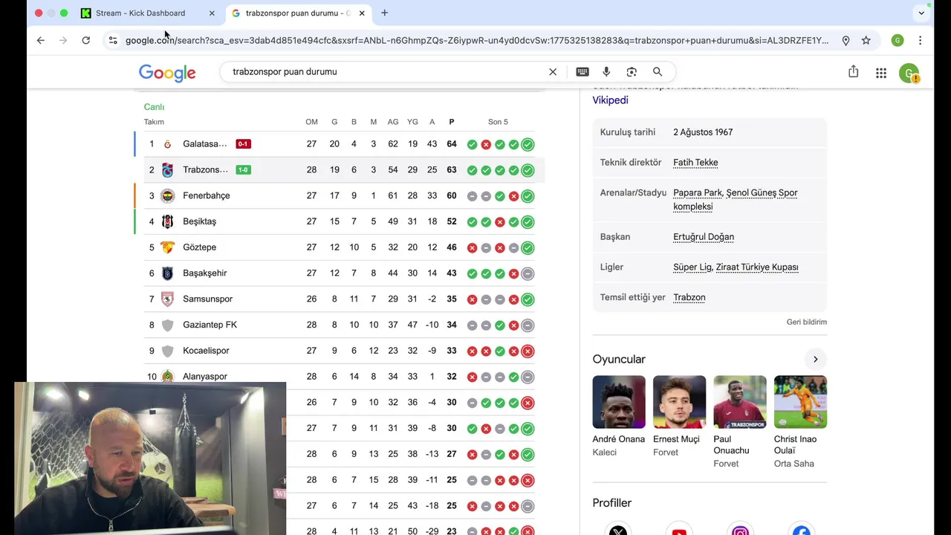Click the Beşiktaş team crest
The width and height of the screenshot is (951, 535).
(x=167, y=221)
